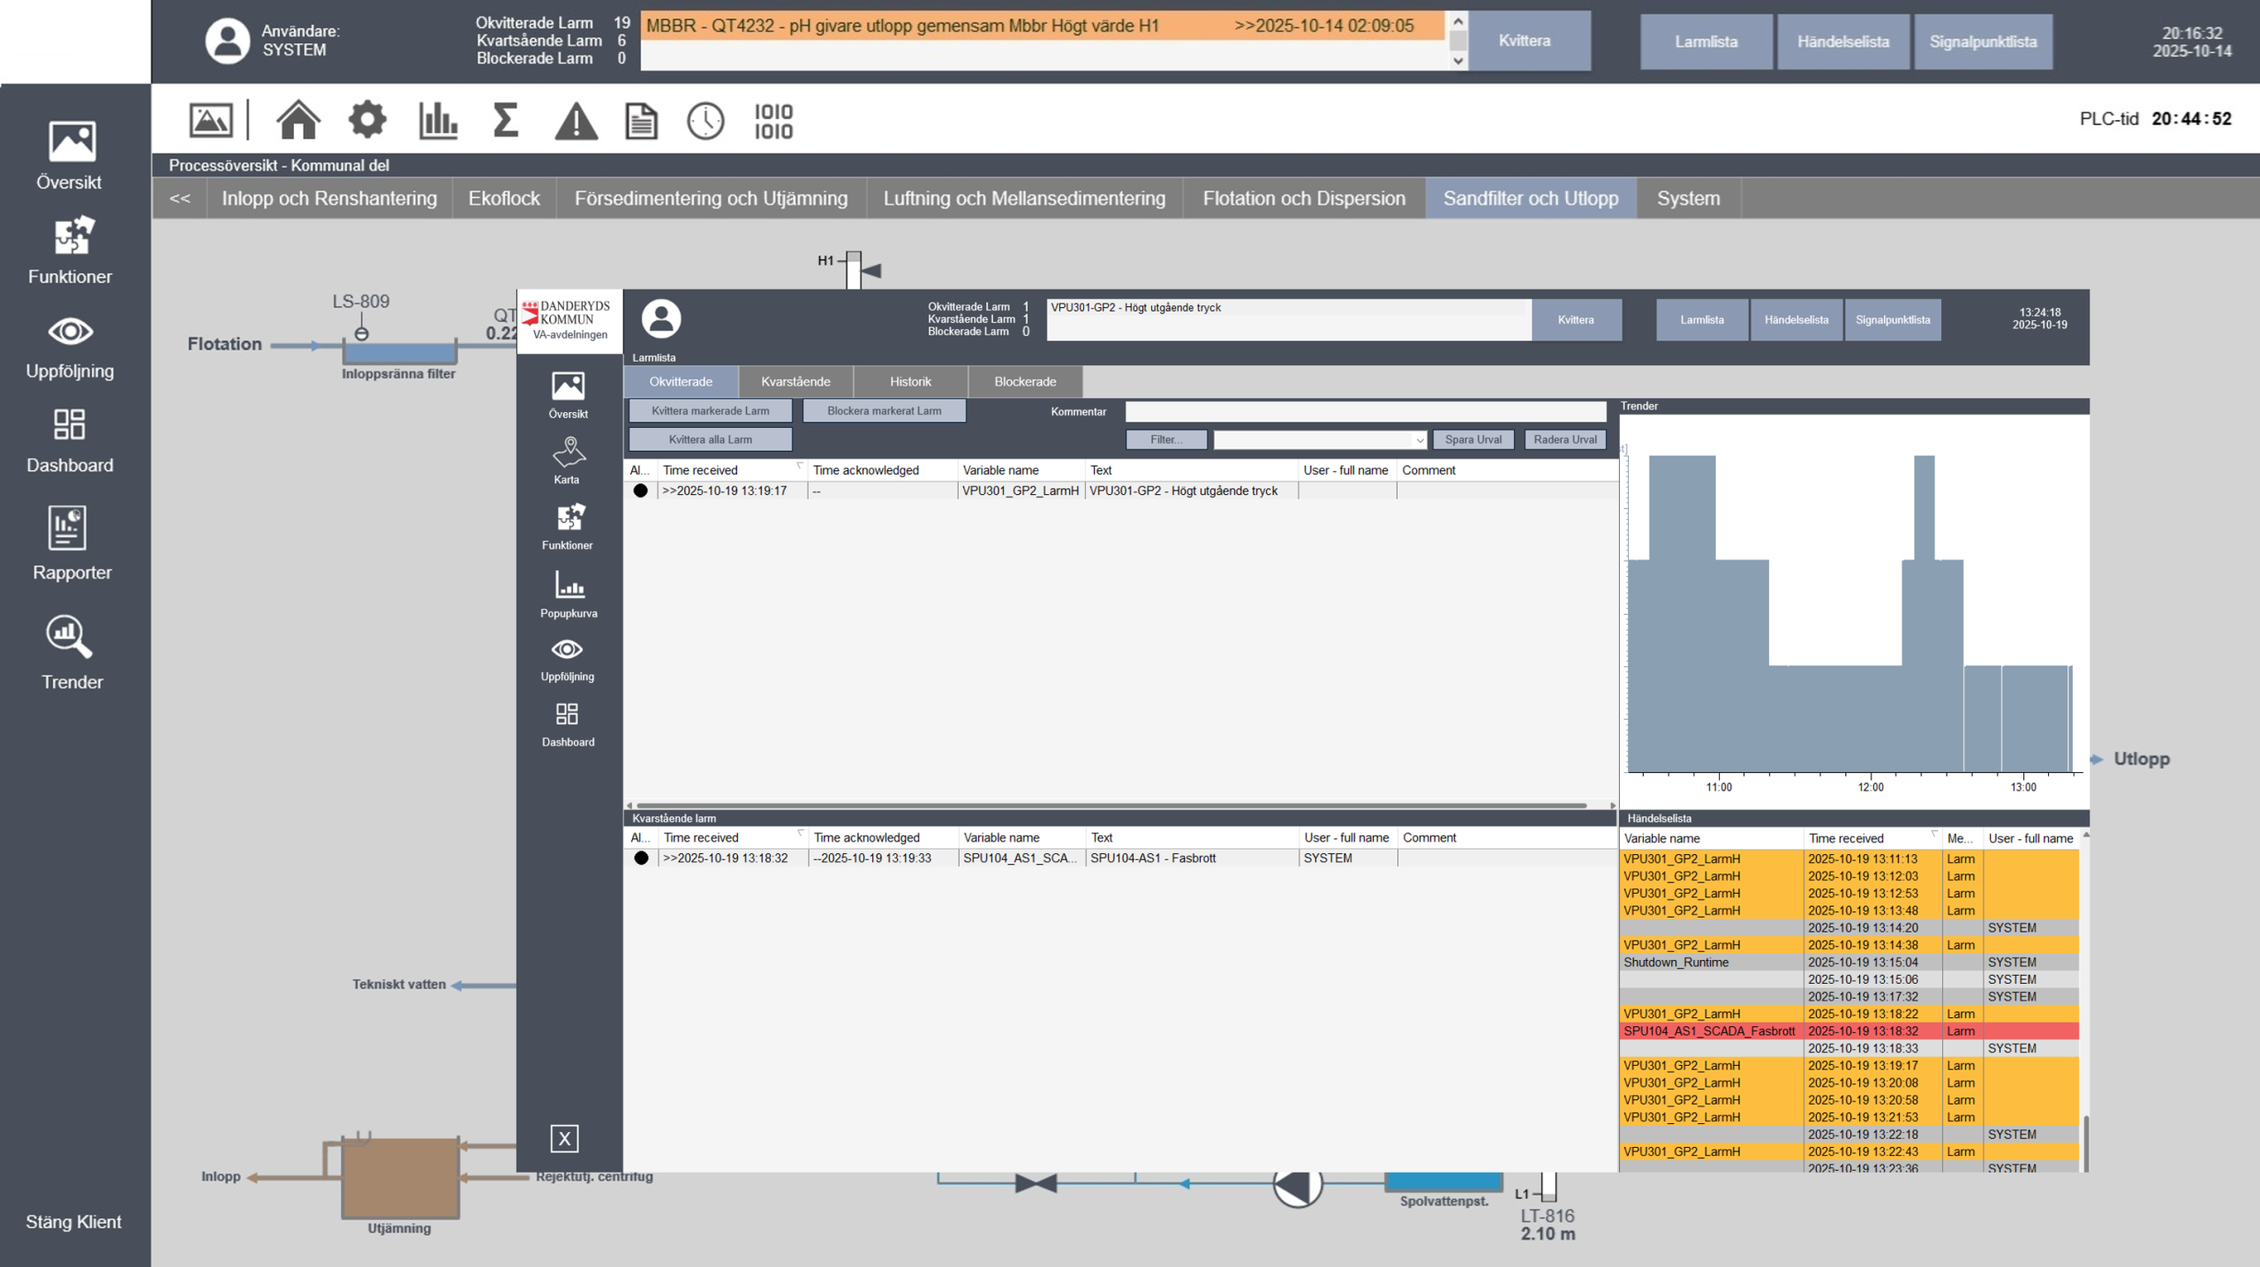Open the Flotation och Dispersion tab

pos(1303,199)
